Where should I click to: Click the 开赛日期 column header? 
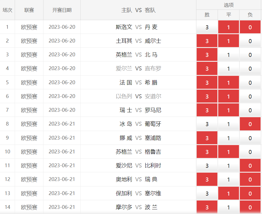pos(62,10)
